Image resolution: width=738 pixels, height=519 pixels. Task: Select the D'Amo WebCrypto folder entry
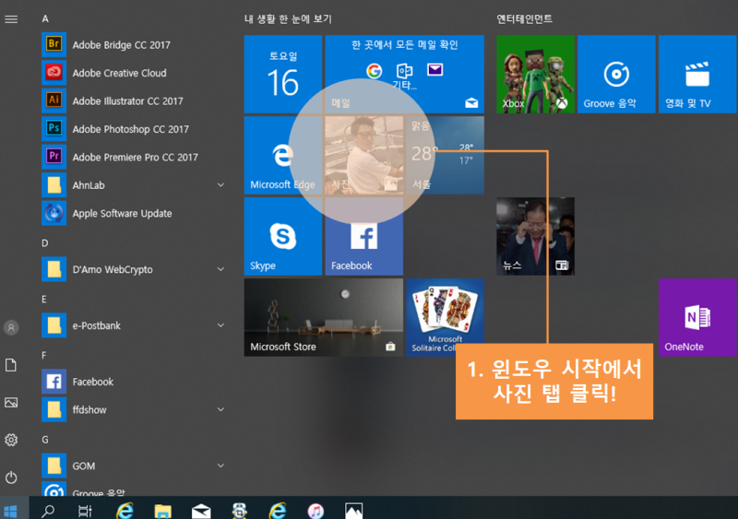coord(136,269)
